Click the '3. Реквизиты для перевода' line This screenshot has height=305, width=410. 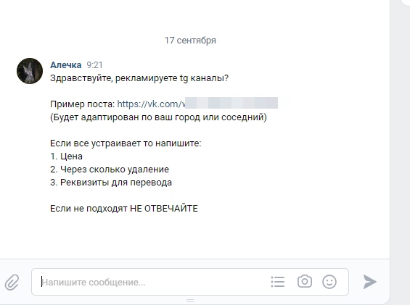coord(111,183)
